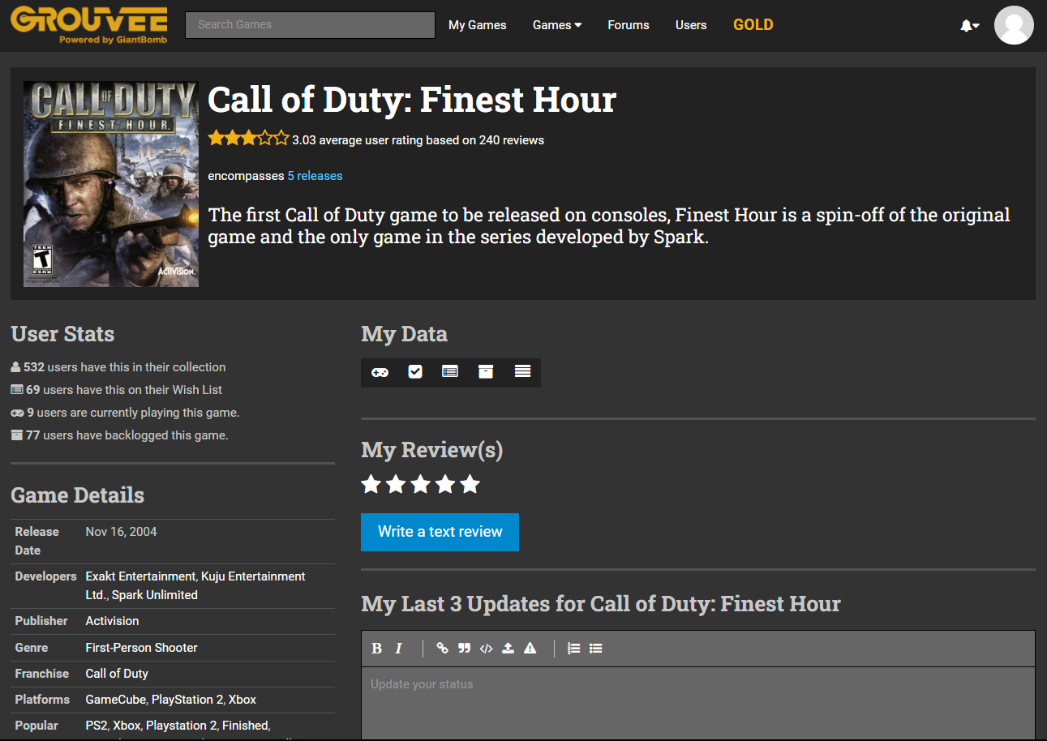This screenshot has height=741, width=1047.
Task: Insert a hyperlink in the status editor
Action: point(442,648)
